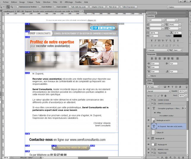Create new adjustment layer icon
The width and height of the screenshot is (191, 159).
click(x=171, y=158)
